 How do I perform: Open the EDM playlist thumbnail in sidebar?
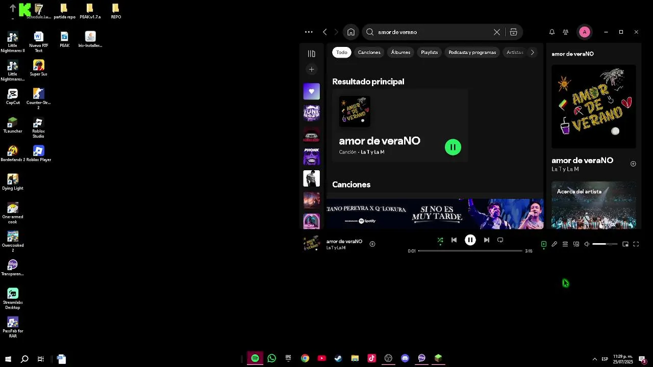pos(311,221)
